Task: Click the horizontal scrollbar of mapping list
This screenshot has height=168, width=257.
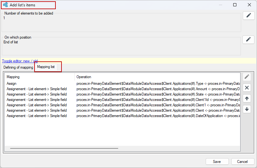Action: coord(64,148)
